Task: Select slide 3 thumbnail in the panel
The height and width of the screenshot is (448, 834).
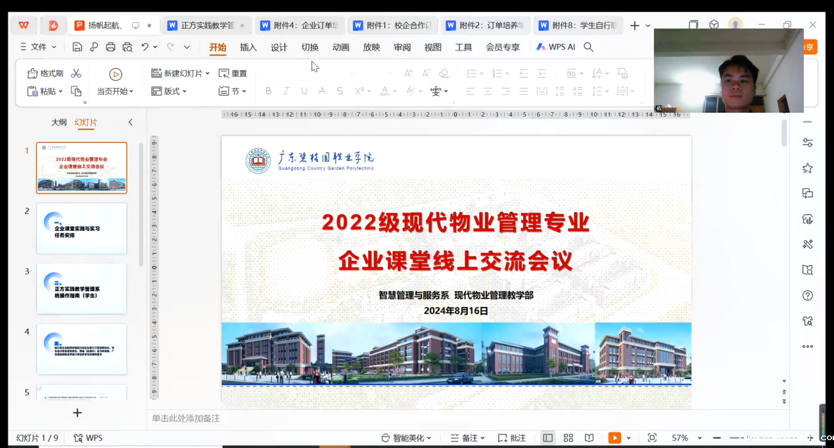Action: coord(81,288)
